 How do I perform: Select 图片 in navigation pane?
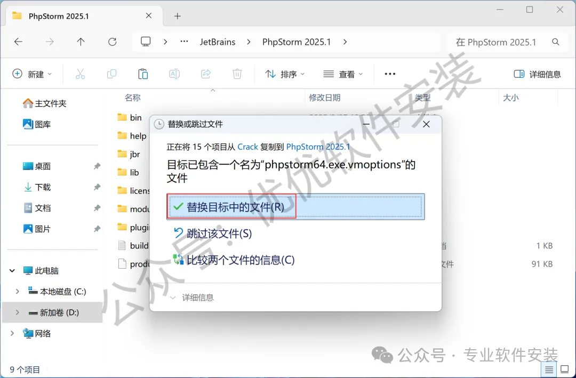coord(37,229)
